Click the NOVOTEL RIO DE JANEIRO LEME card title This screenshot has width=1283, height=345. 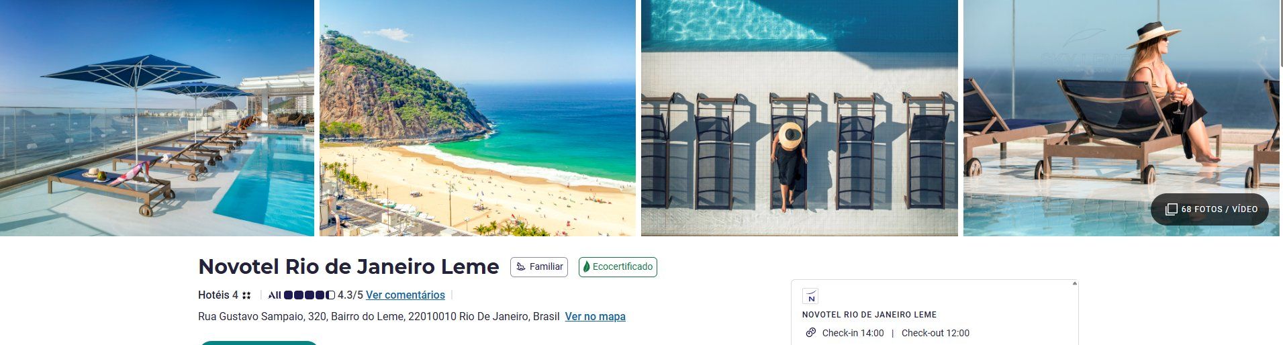869,315
